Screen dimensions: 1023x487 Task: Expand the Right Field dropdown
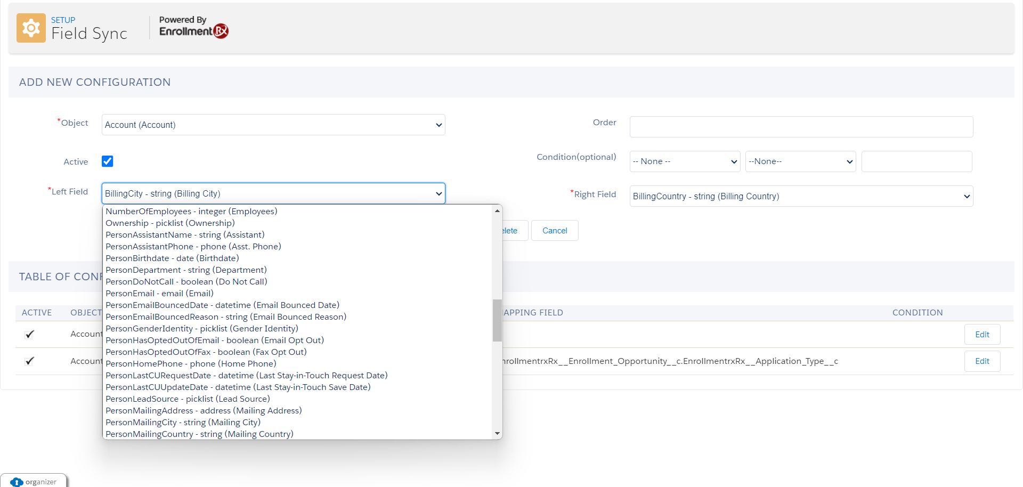[801, 196]
